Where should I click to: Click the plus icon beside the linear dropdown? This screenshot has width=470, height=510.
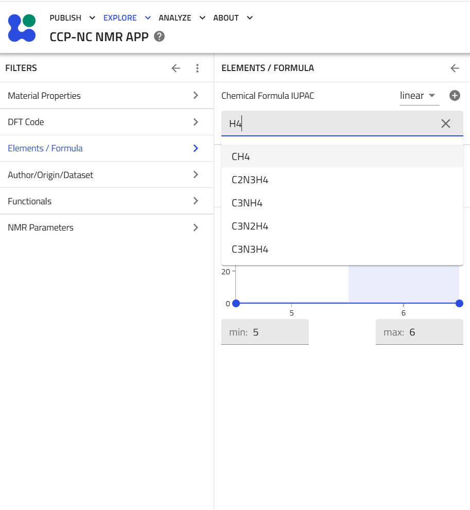tap(455, 96)
